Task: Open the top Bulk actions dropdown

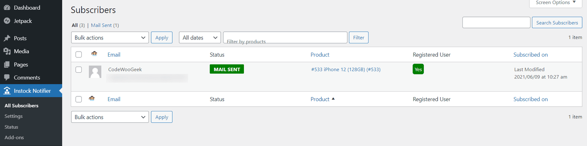Action: coord(110,38)
